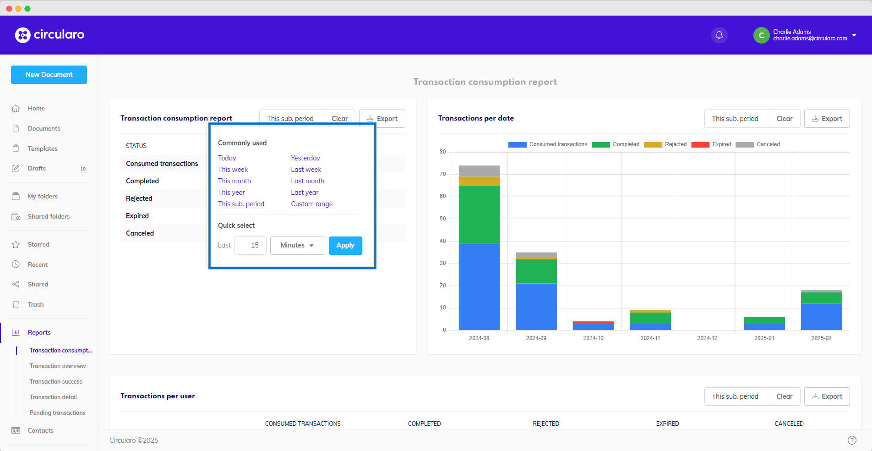Click the Drafts pencil icon

pos(16,168)
